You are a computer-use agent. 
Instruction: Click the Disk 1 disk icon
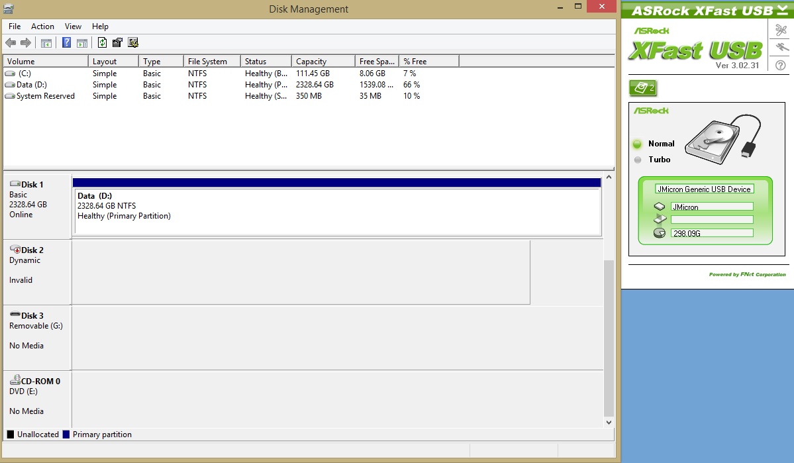(x=15, y=184)
